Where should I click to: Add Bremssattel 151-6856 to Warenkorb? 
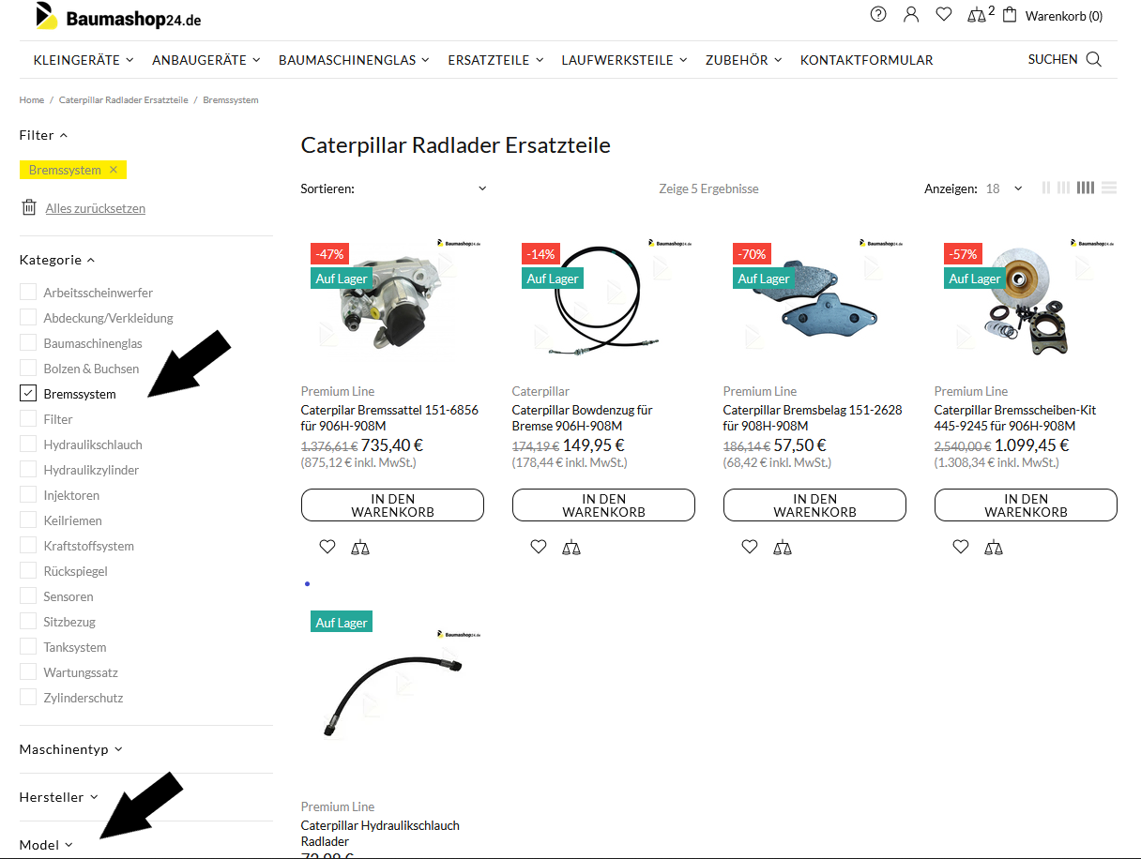pos(392,505)
